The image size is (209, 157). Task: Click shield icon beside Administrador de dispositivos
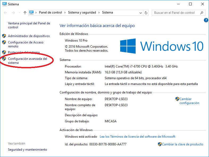click(x=4, y=36)
